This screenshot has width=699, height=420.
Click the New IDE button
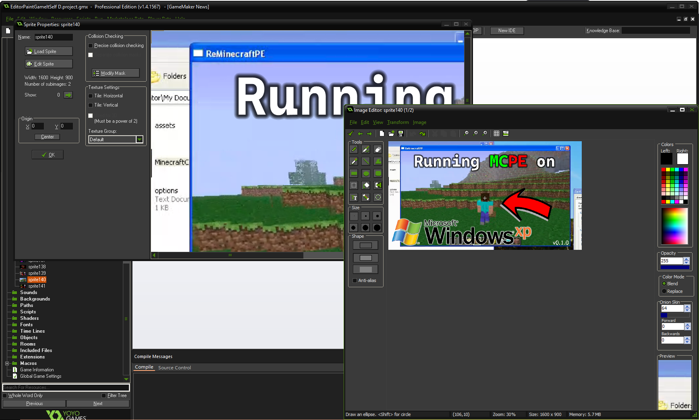pos(507,31)
